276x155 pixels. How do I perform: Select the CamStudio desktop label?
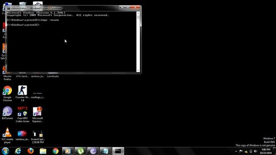click(x=53, y=76)
